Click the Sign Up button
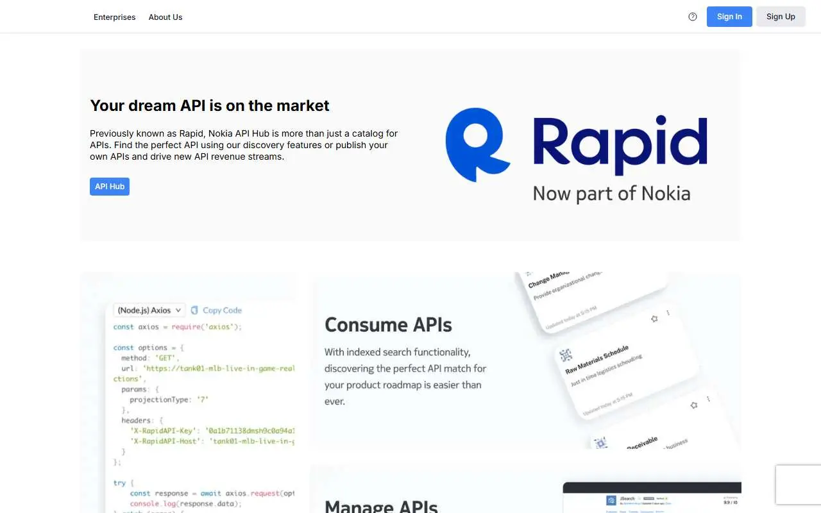821x513 pixels. (781, 17)
